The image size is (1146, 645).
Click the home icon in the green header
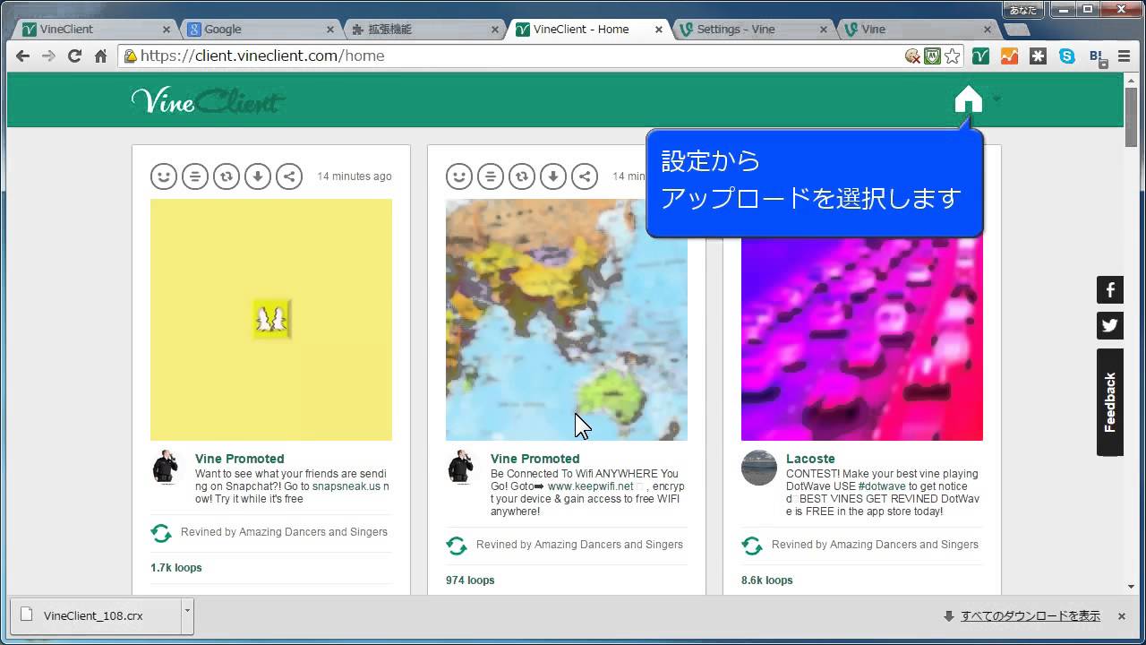click(x=968, y=99)
